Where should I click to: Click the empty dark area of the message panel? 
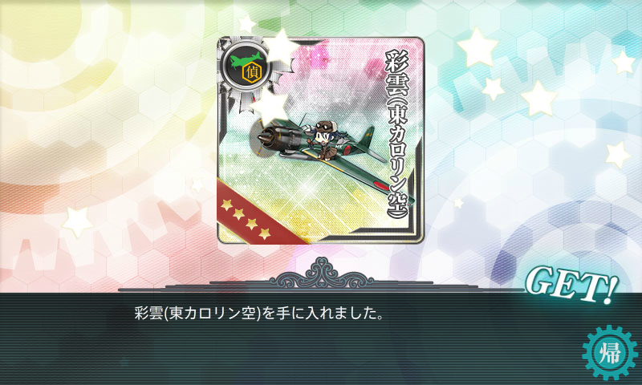click(x=286, y=356)
